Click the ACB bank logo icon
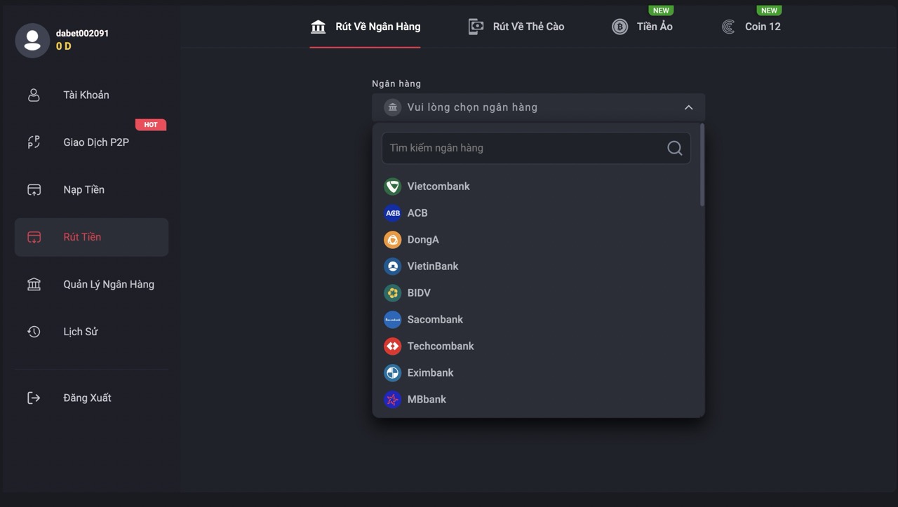Viewport: 898px width, 507px height. [392, 213]
